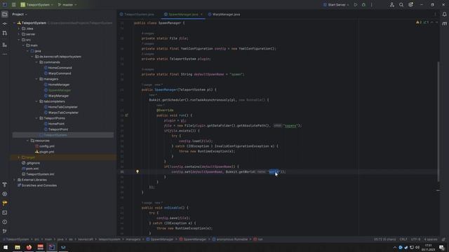
Task: Expand External Libraries node
Action: pyautogui.click(x=14, y=180)
